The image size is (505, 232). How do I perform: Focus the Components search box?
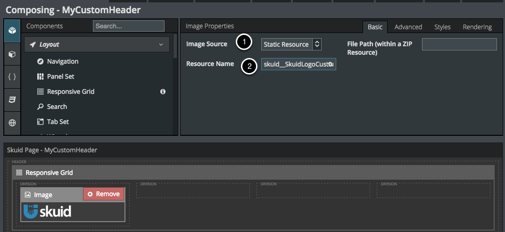click(128, 26)
